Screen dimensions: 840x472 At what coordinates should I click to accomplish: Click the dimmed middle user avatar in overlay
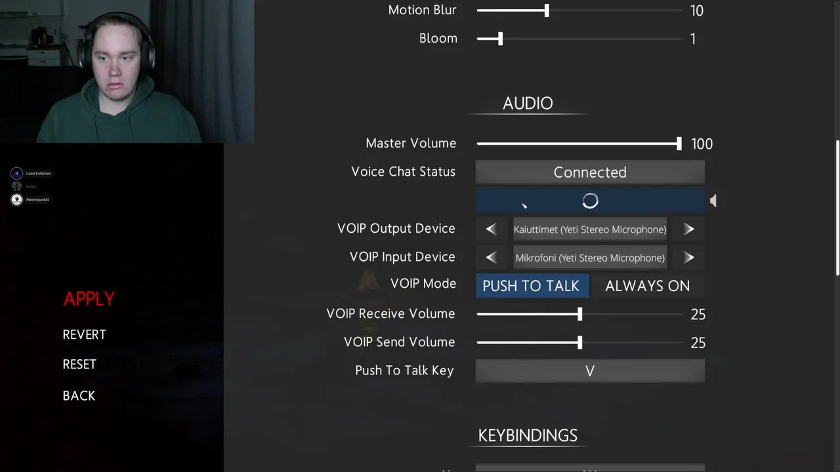pos(16,186)
